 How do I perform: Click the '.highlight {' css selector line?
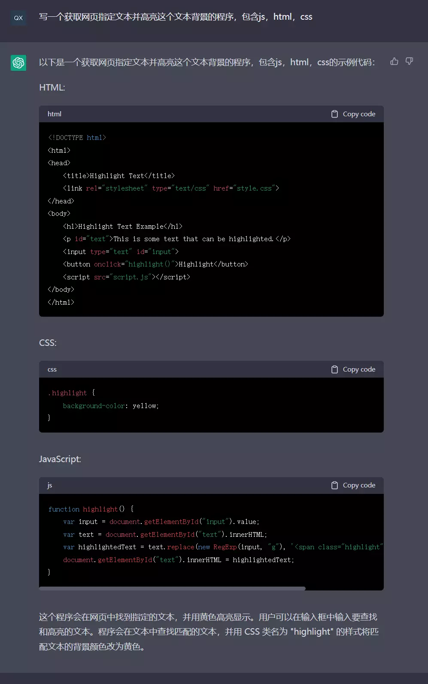click(x=72, y=393)
